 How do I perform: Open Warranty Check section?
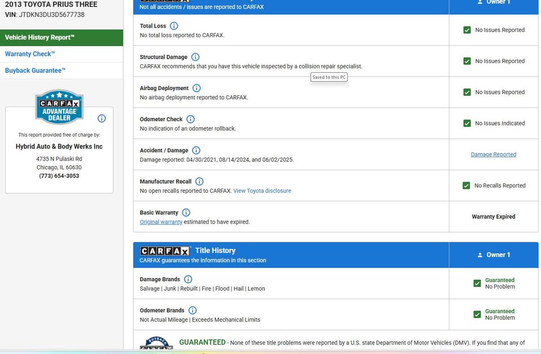click(61, 54)
